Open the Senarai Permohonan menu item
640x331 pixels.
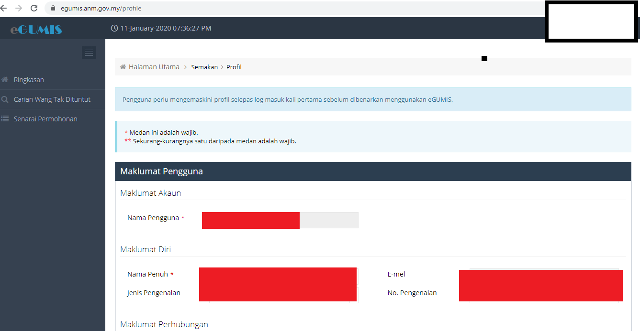(x=45, y=119)
